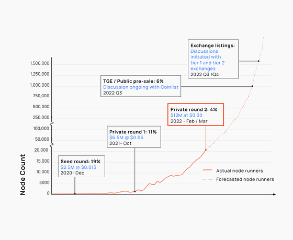Screen dimensions: 293x240
Task: Click the blue '$6.5M @ $0.06' text
Action: pyautogui.click(x=126, y=138)
